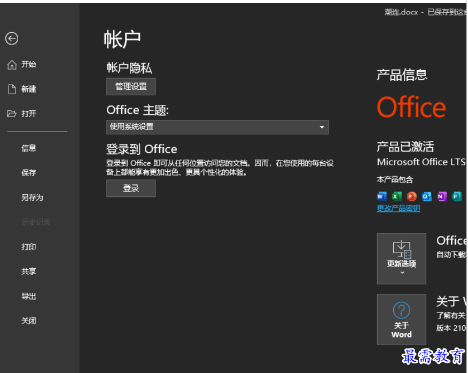Click the 本产品包含 label
This screenshot has width=468, height=373.
[395, 179]
